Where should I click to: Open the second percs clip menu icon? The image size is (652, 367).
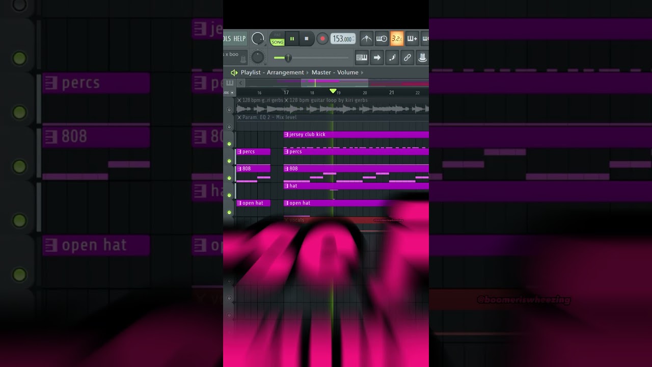286,152
